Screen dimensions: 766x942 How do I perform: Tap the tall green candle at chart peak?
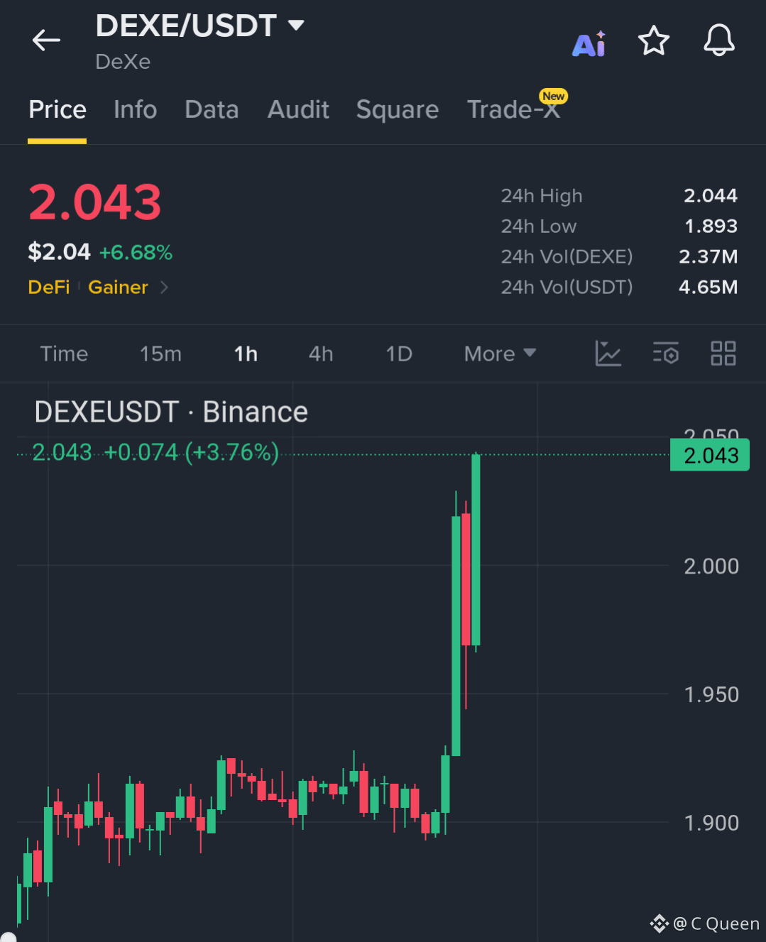[476, 550]
